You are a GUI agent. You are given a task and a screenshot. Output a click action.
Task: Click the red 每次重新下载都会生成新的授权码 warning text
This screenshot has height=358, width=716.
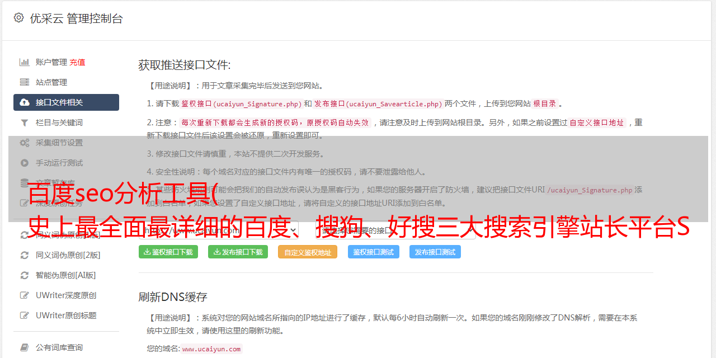(x=275, y=123)
